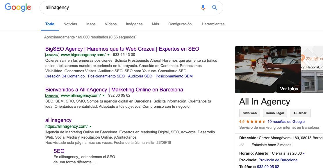The image size is (323, 168).
Task: Click the https://allinagency.com/ green URL
Action: click(66, 127)
